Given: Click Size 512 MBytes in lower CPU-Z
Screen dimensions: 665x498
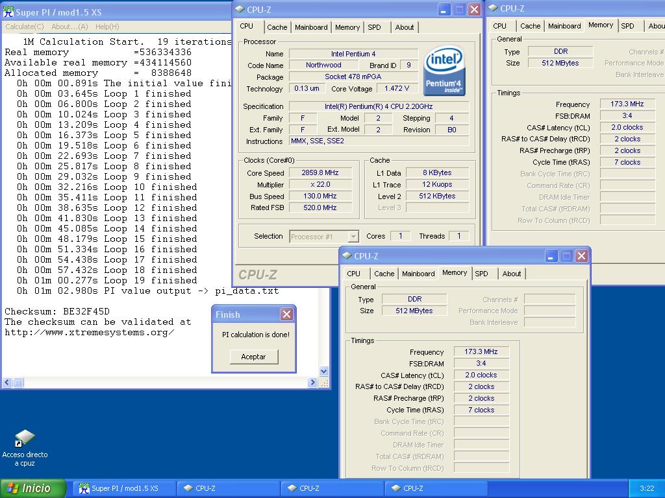Looking at the screenshot, I should (x=414, y=311).
